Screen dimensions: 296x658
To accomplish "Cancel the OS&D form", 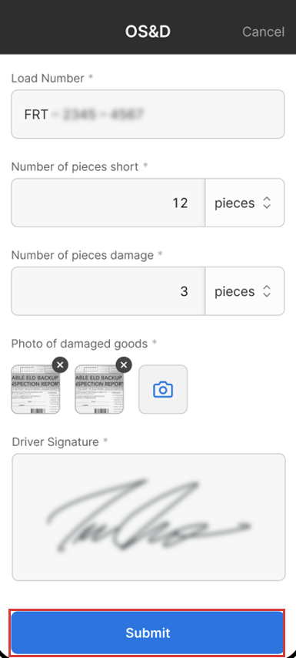I will (264, 32).
